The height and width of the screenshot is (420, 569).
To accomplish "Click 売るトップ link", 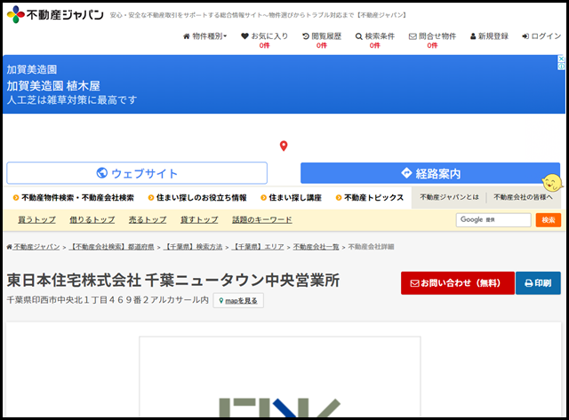I will coord(148,219).
